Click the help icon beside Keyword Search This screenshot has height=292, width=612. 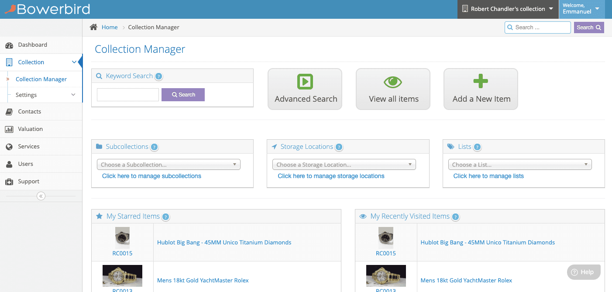(x=159, y=76)
